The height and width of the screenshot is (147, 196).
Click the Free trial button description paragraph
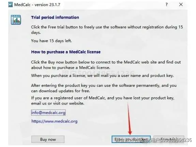tap(107, 30)
